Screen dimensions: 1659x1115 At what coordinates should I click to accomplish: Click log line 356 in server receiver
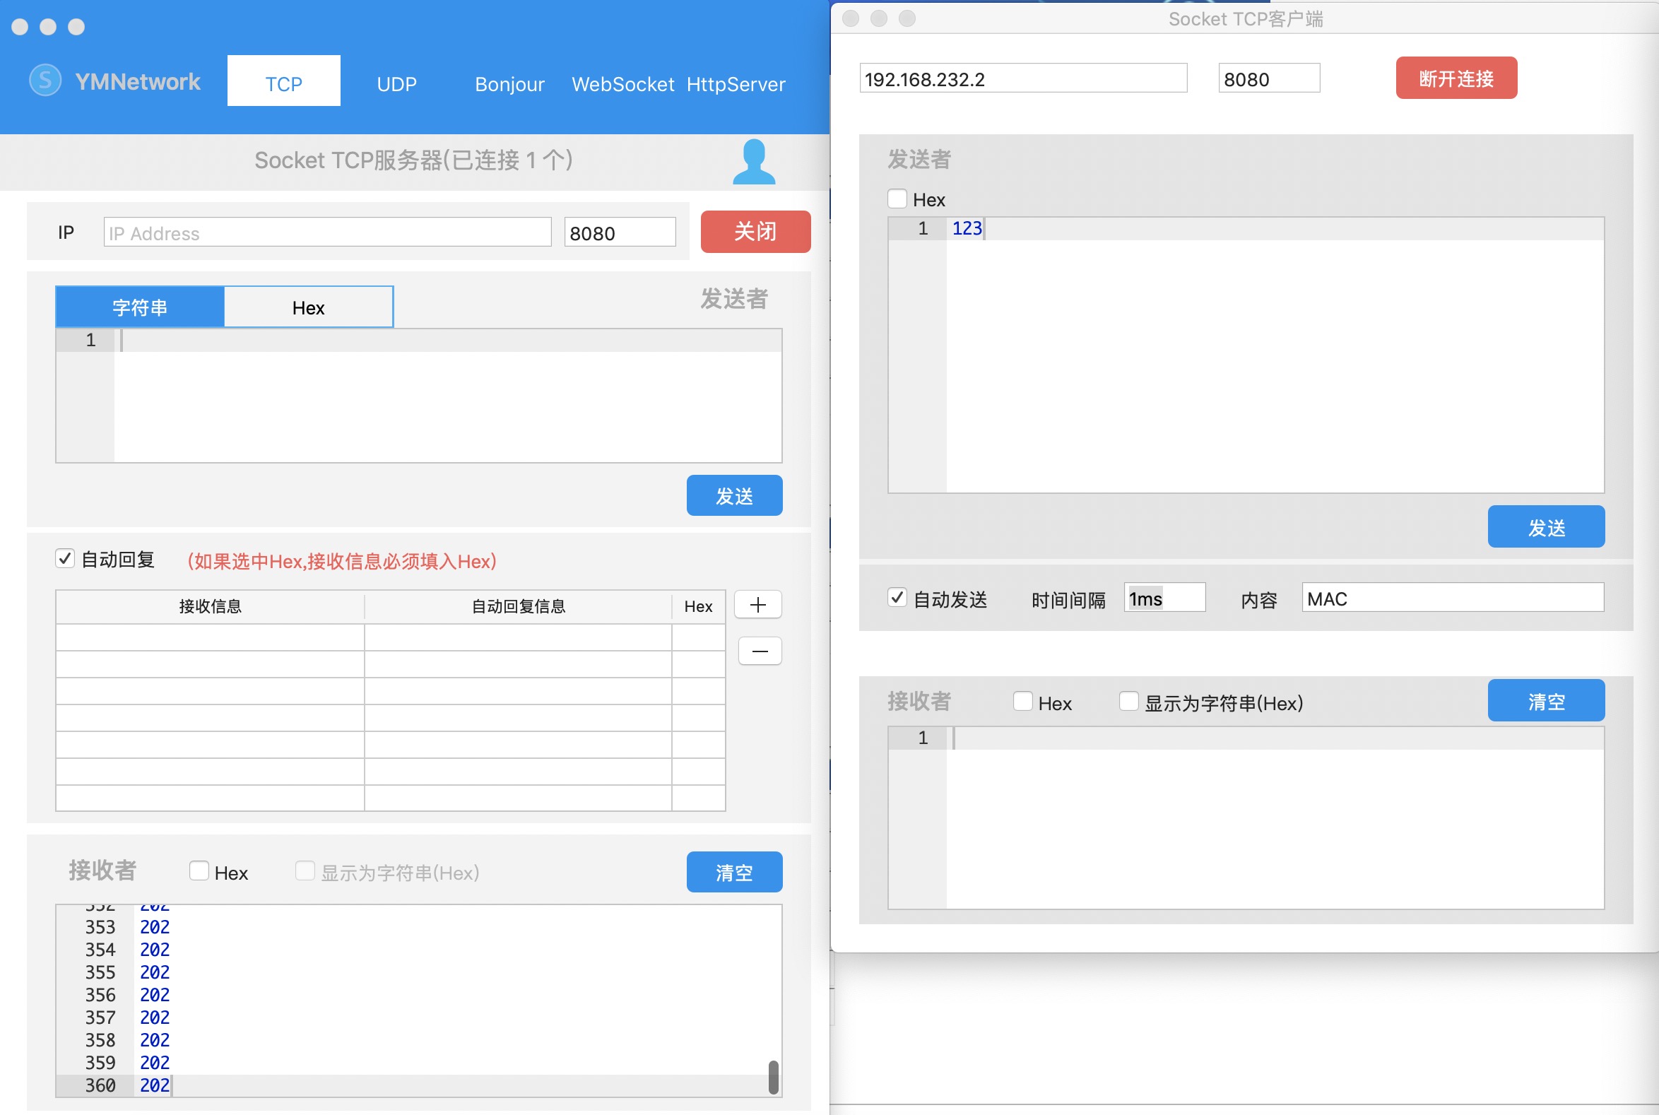point(419,995)
